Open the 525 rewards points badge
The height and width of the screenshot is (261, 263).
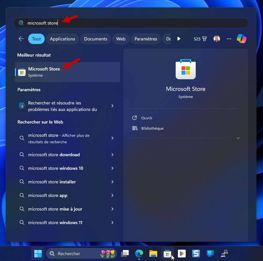200,39
